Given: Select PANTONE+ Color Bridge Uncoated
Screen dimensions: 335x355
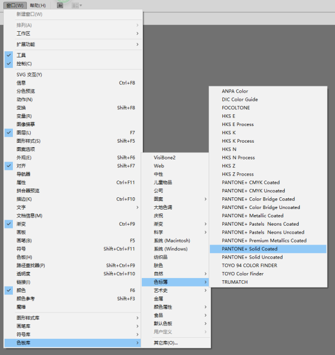Looking at the screenshot, I should tap(268, 207).
